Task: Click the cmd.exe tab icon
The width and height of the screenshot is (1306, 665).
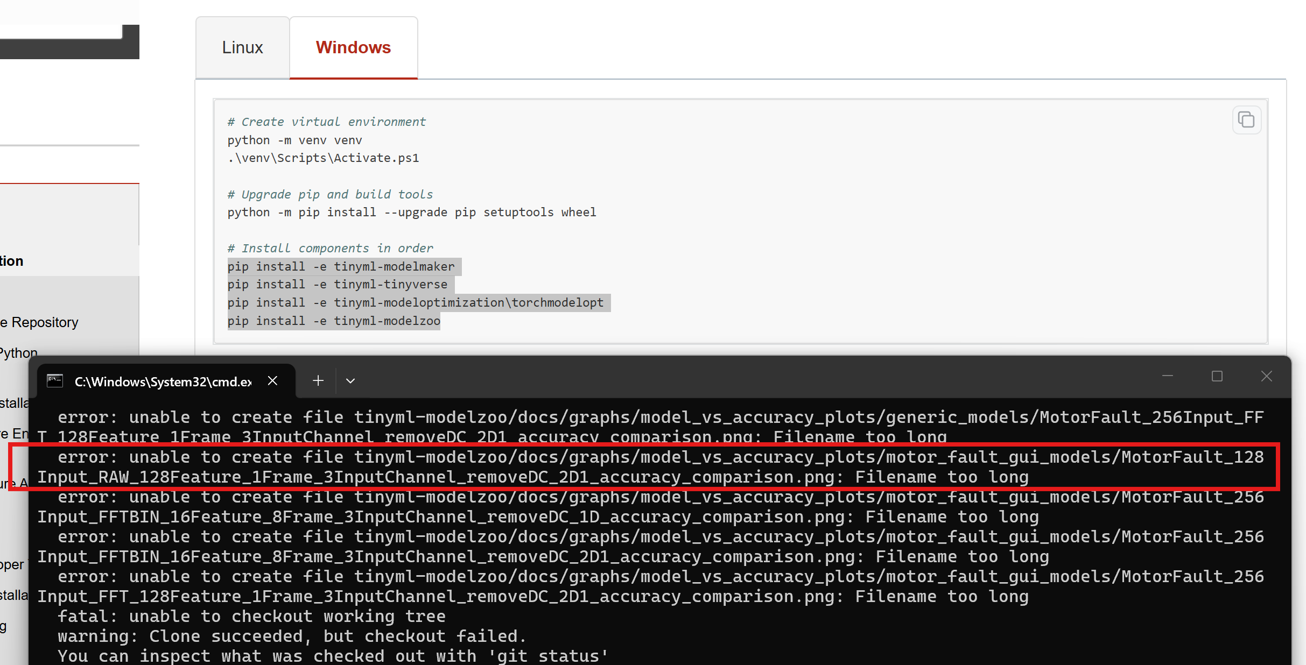Action: point(55,381)
